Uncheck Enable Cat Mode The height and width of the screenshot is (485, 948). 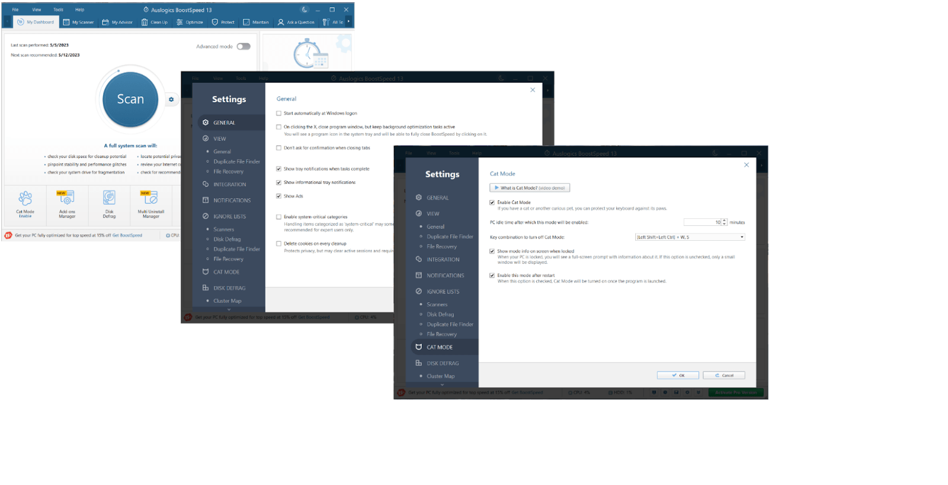(492, 202)
